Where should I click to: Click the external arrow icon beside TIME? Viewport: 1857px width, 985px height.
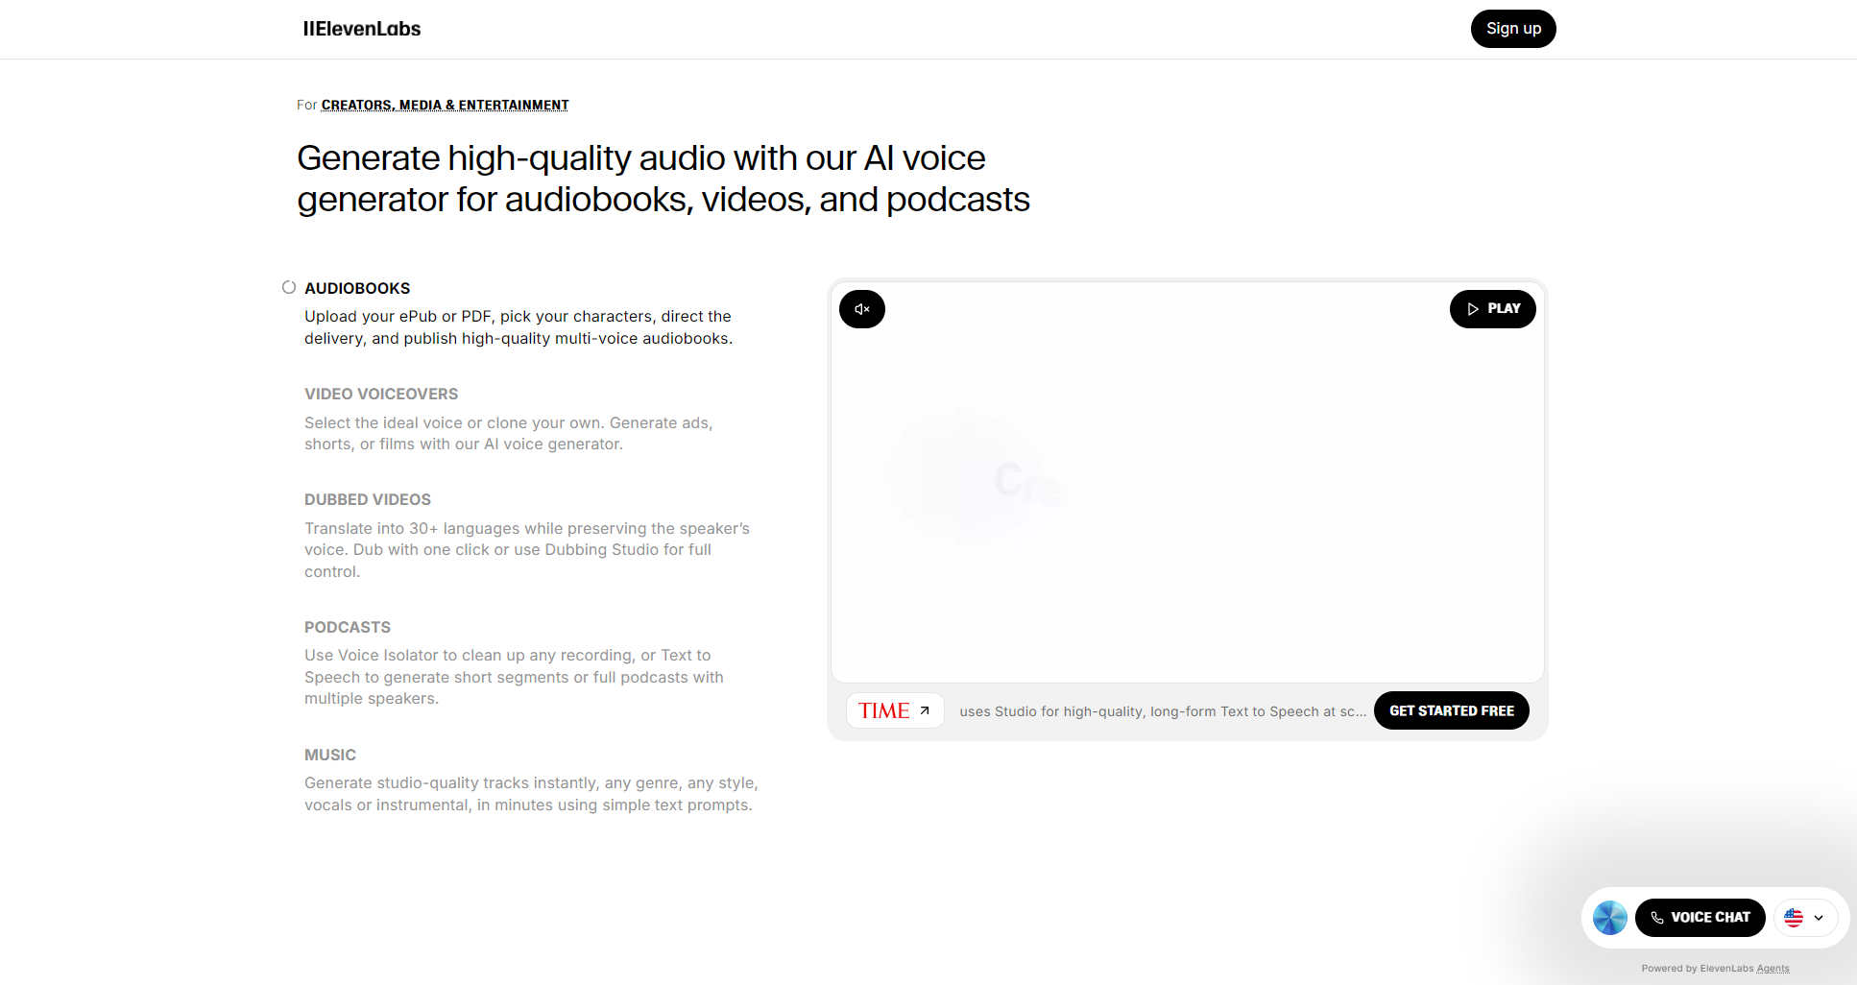point(925,710)
